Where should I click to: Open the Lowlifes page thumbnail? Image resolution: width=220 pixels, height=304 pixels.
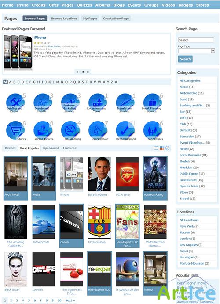[44, 269]
